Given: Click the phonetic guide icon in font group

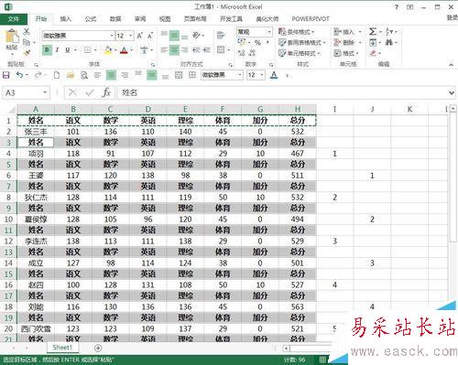Looking at the screenshot, I should (x=144, y=49).
